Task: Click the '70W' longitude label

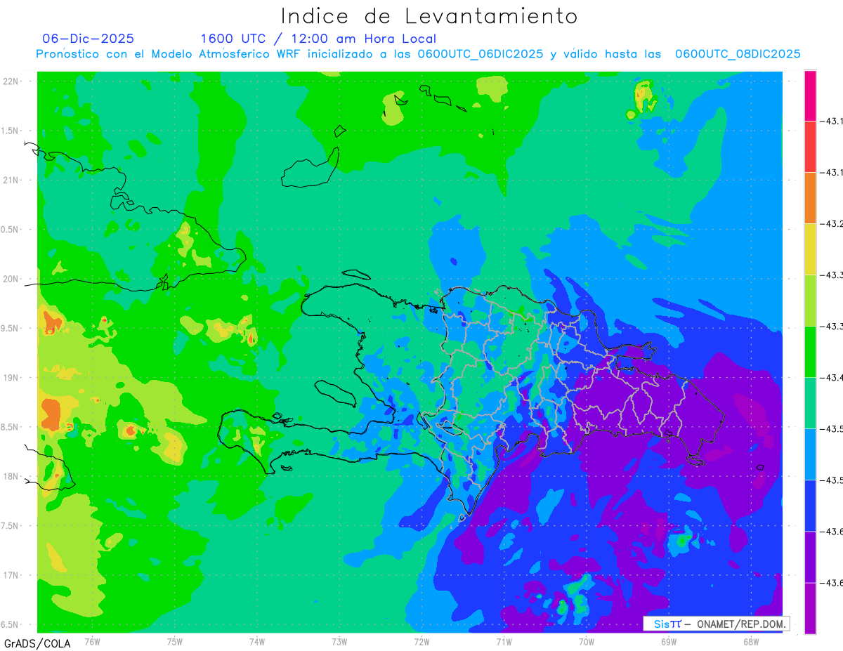Action: (x=586, y=642)
